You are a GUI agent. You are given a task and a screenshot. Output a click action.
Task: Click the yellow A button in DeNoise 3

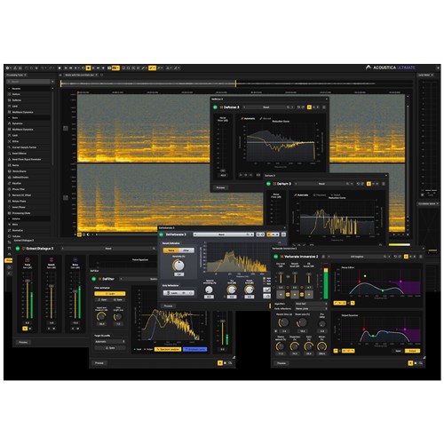click(309, 107)
